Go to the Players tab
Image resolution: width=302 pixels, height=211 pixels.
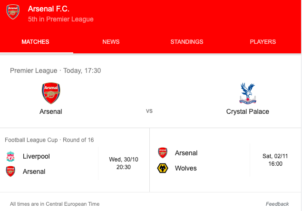(263, 42)
